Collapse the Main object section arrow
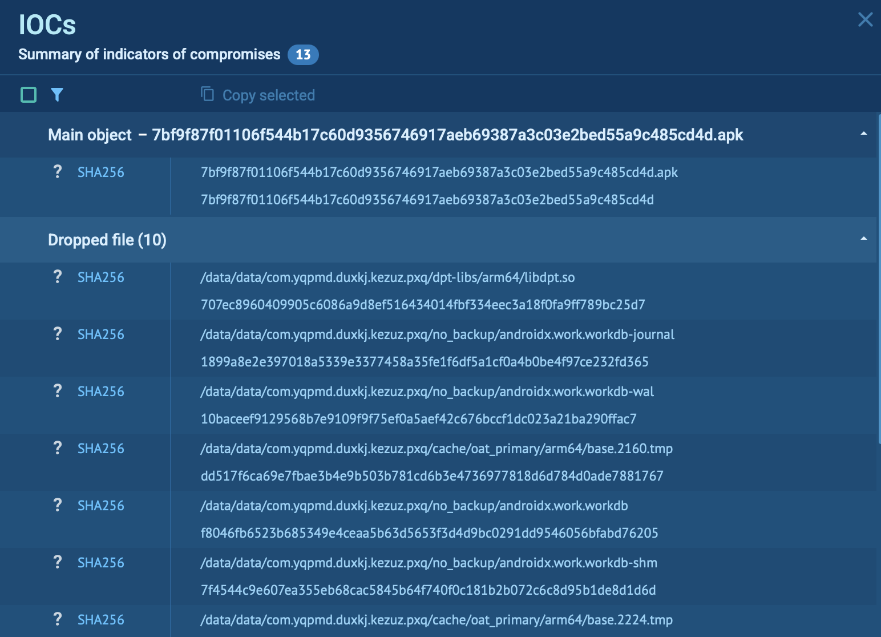The image size is (881, 637). pos(863,134)
